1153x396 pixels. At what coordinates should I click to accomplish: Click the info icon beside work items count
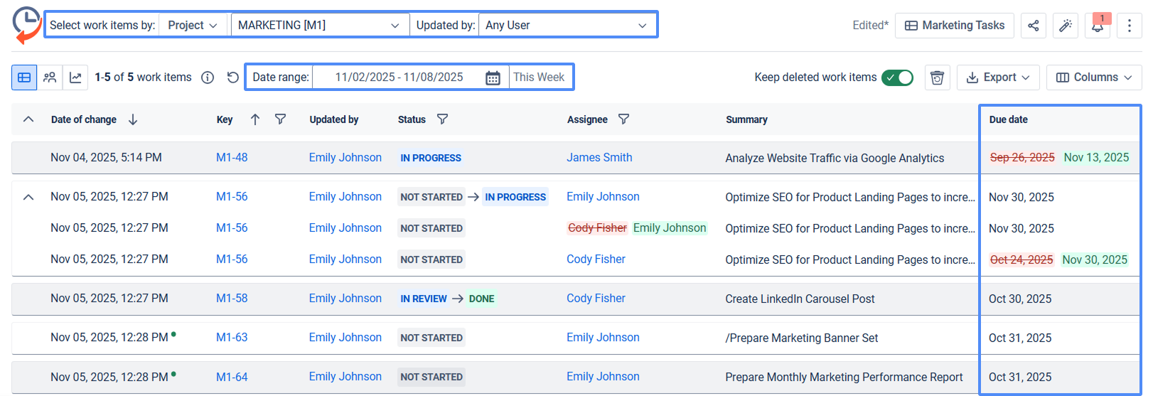pos(208,77)
